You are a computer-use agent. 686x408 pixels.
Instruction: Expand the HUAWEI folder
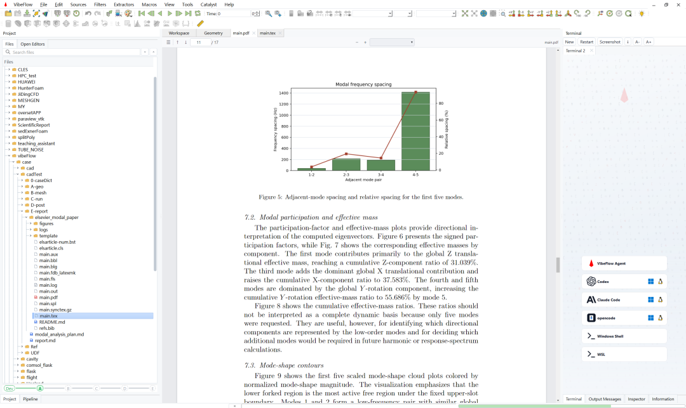coord(9,82)
